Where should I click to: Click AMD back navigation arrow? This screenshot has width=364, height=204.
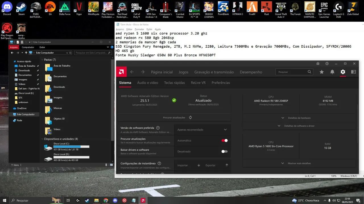[132, 72]
